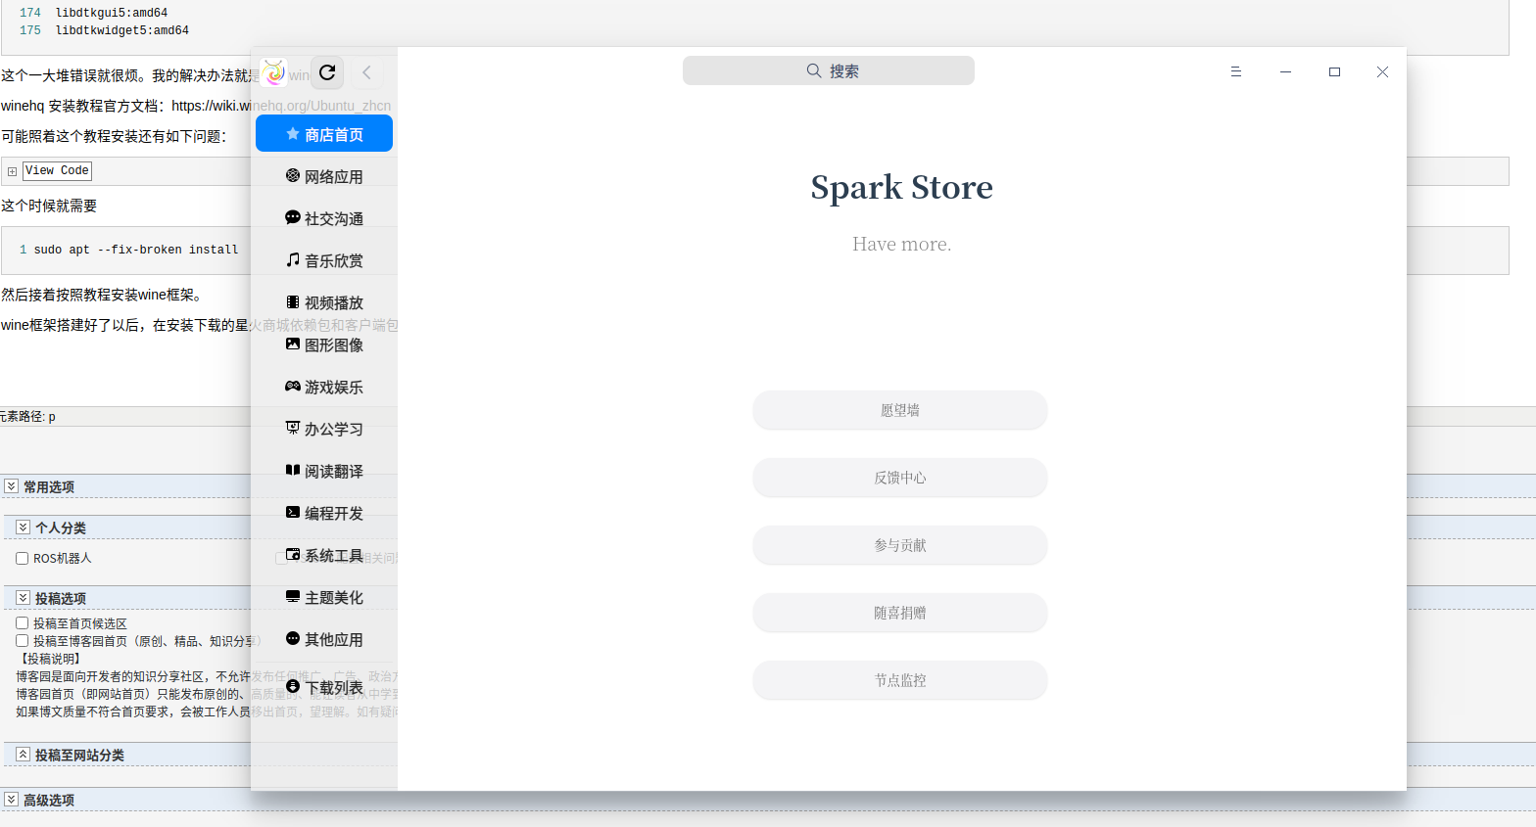Image resolution: width=1536 pixels, height=827 pixels.
Task: Click the 社交沟通 chat bubble icon
Action: pos(292,218)
